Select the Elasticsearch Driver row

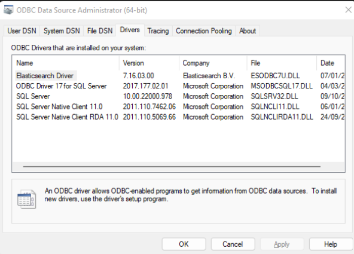pos(178,75)
